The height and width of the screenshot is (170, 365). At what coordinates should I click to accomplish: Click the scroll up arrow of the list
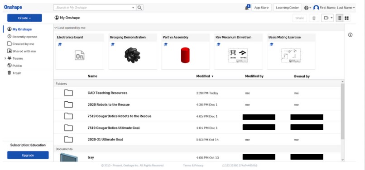(x=342, y=82)
